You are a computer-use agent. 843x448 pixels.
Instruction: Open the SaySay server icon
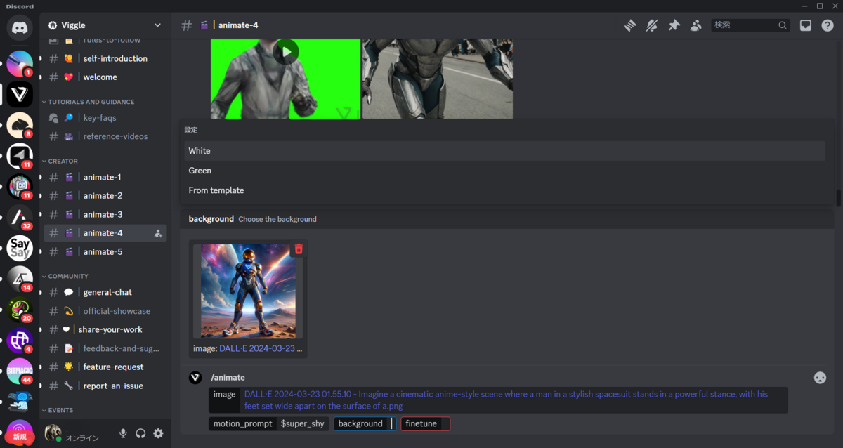[20, 248]
